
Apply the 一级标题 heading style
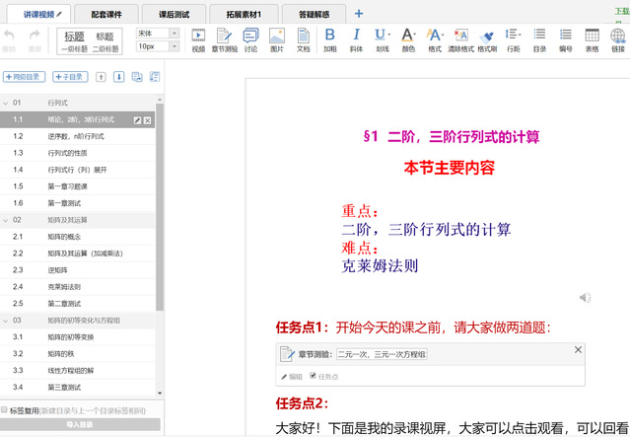point(74,41)
